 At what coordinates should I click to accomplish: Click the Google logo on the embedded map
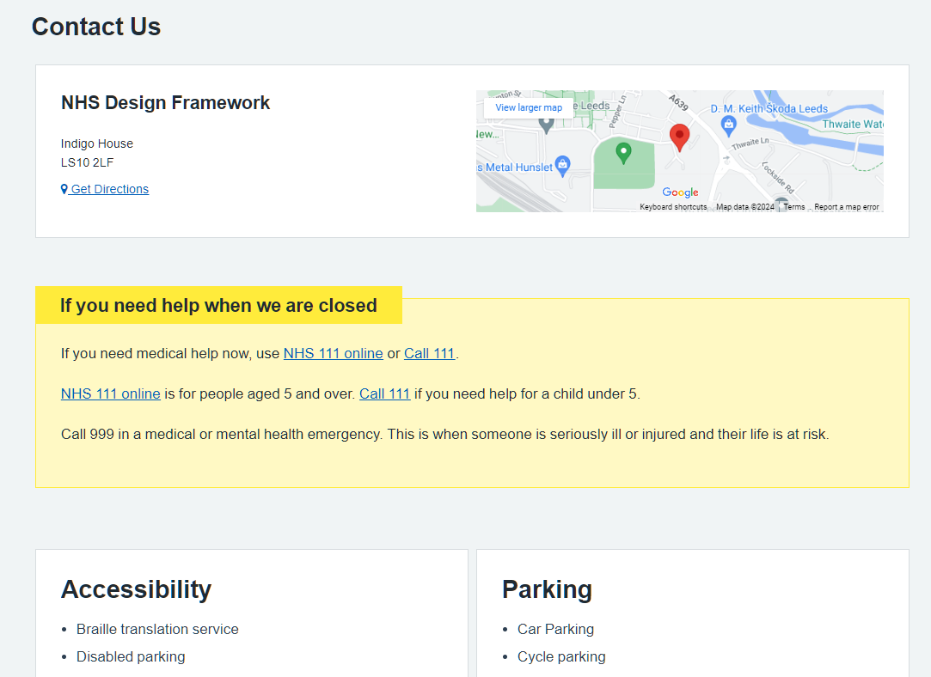(681, 192)
